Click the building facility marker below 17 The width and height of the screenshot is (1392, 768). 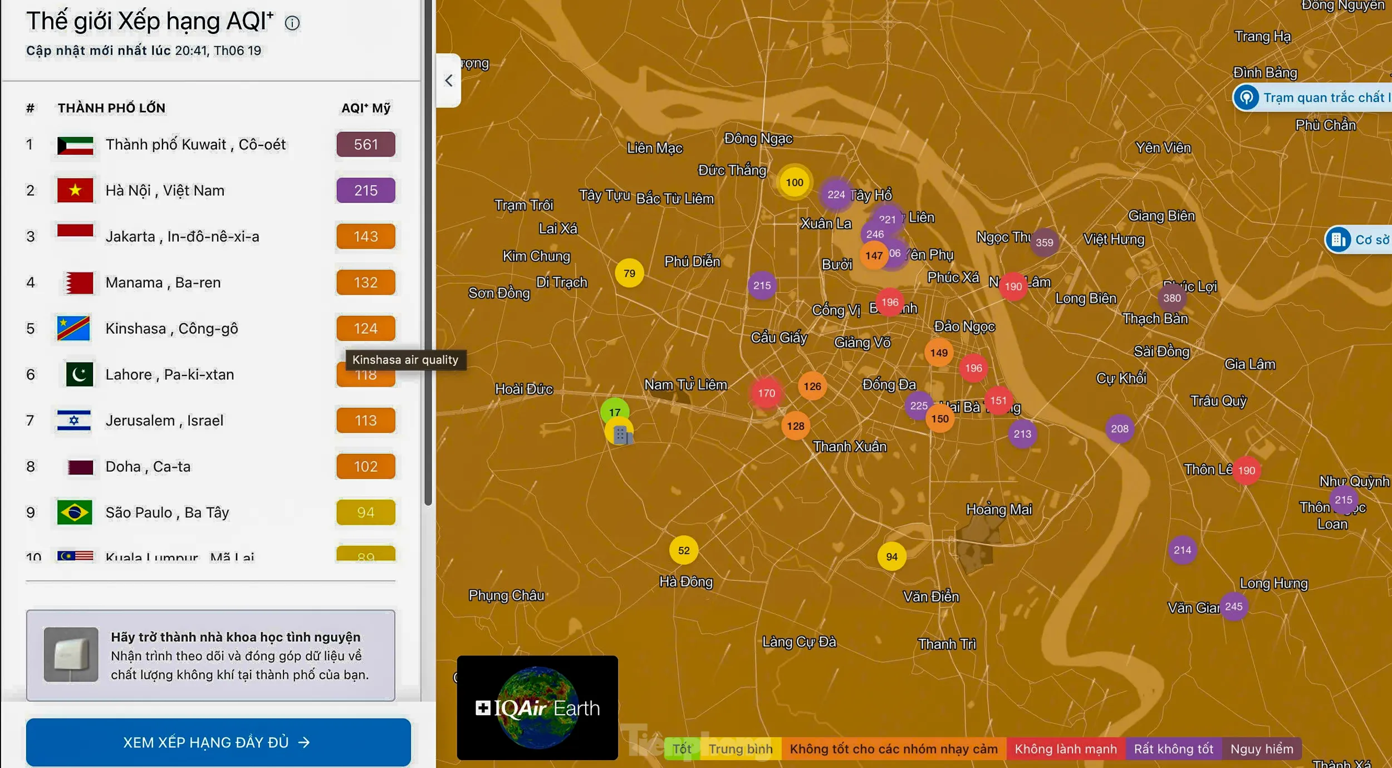pos(620,433)
